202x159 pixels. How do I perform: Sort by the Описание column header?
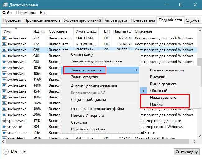165,31
